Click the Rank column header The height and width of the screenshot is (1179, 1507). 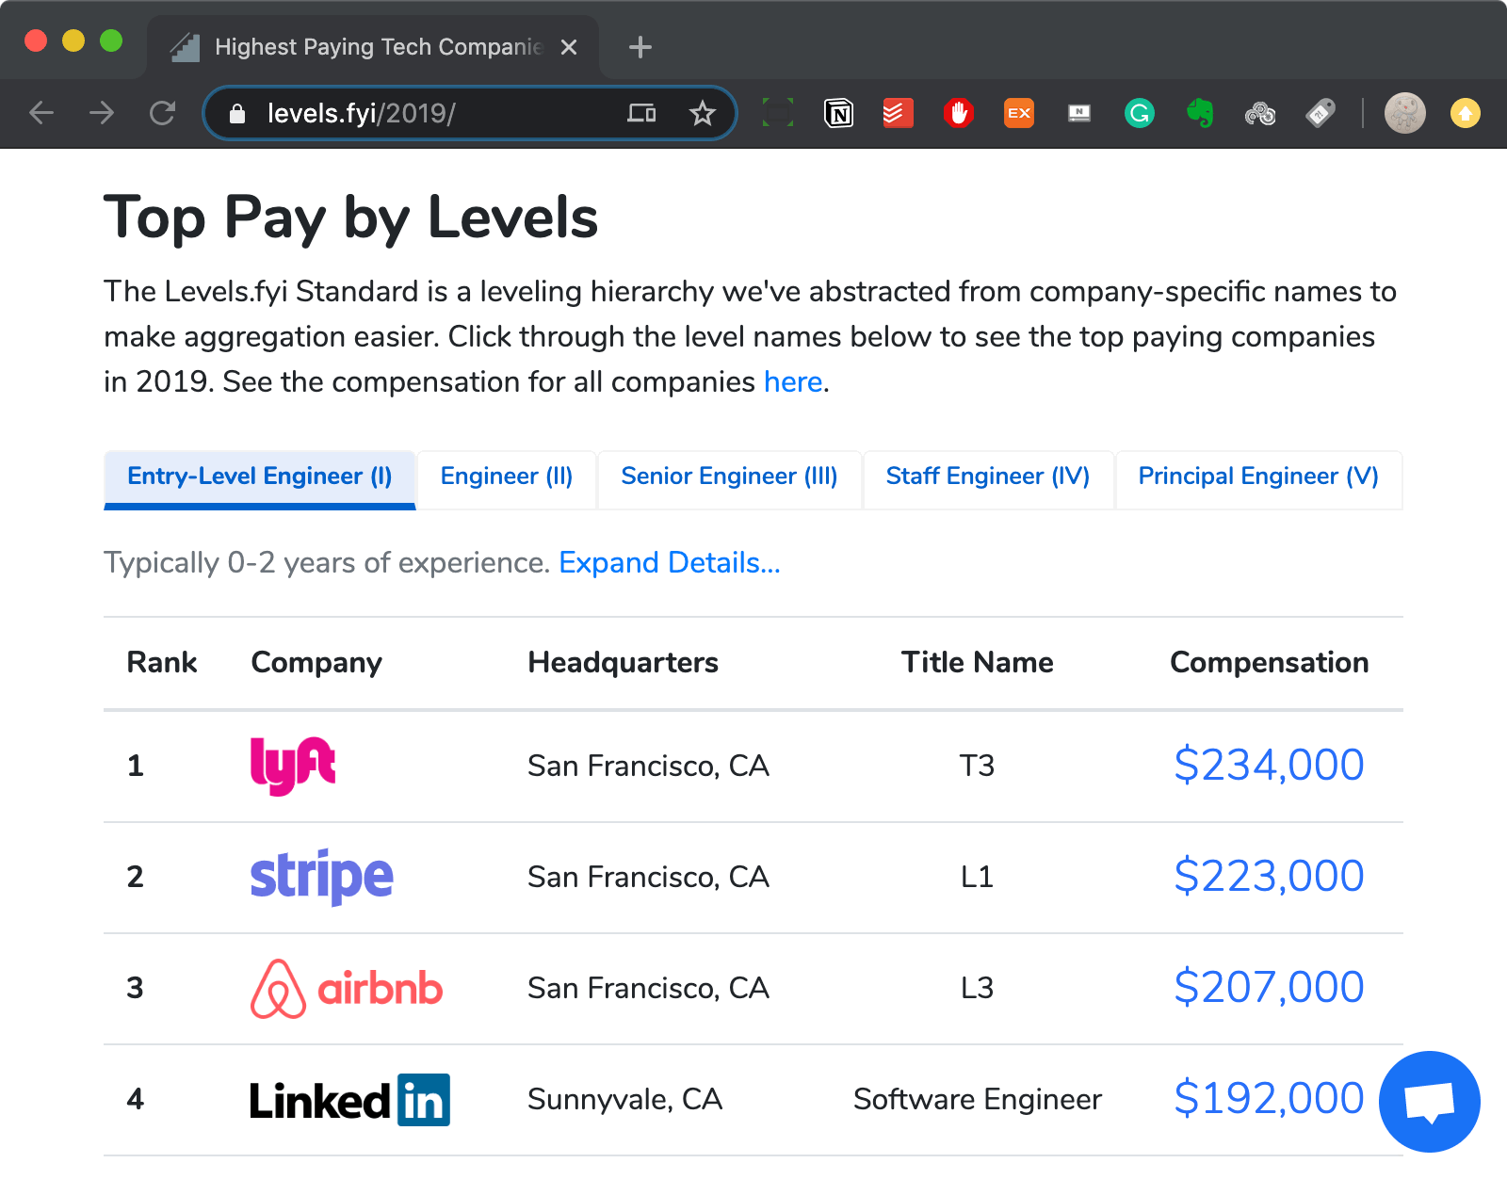pos(162,663)
